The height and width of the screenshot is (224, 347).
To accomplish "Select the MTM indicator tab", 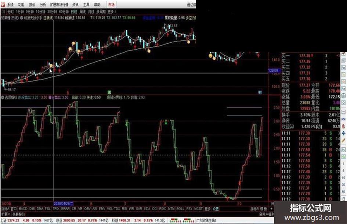I will tap(171, 209).
